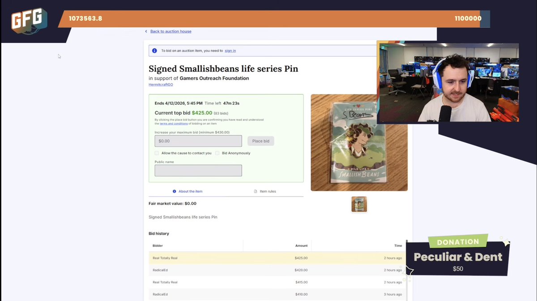
Task: Click the info icon on the About the item tab
Action: [x=175, y=191]
